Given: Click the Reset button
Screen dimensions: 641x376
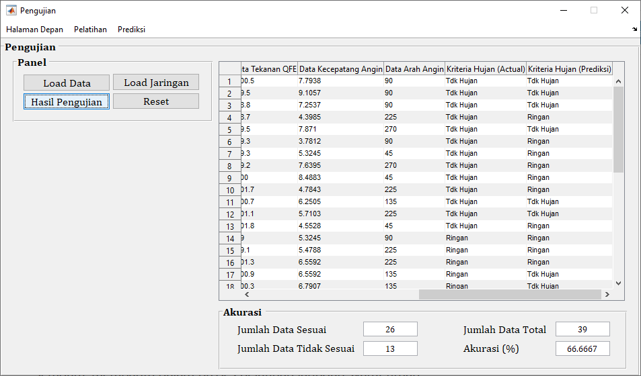Looking at the screenshot, I should tap(156, 101).
